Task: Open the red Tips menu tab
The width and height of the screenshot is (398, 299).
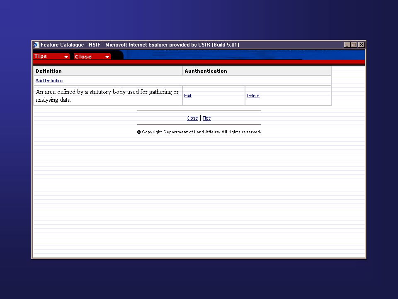Action: [x=51, y=56]
